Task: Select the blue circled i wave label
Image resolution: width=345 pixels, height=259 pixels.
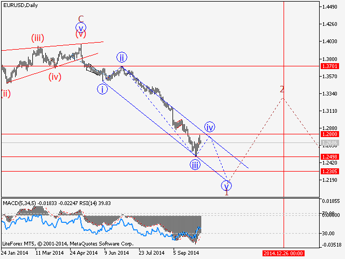Action: tap(102, 90)
